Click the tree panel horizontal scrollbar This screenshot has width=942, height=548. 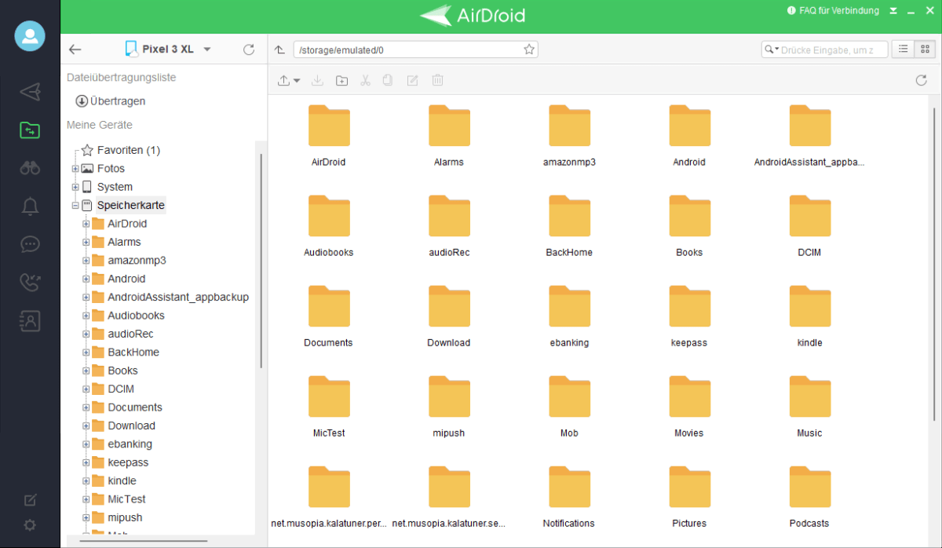pos(144,541)
